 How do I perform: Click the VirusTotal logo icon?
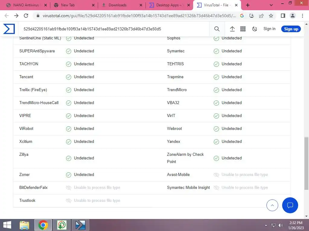9,29
